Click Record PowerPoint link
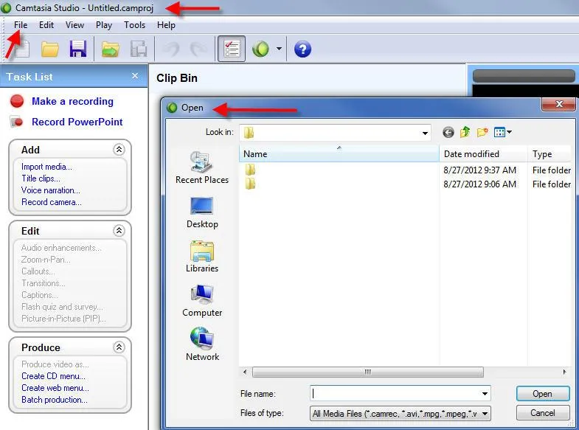579x430 pixels. [x=77, y=122]
